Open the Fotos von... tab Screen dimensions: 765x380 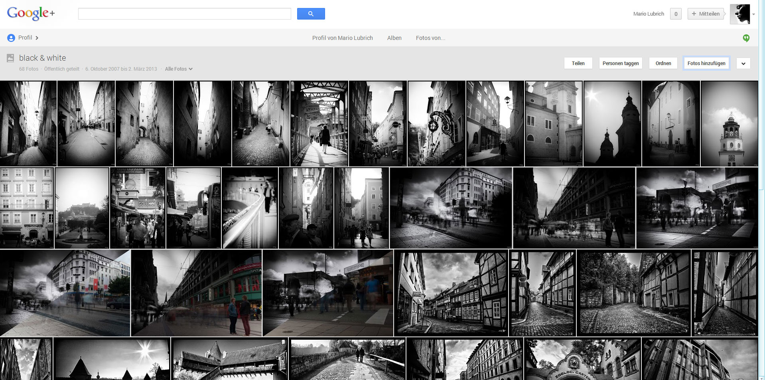430,38
